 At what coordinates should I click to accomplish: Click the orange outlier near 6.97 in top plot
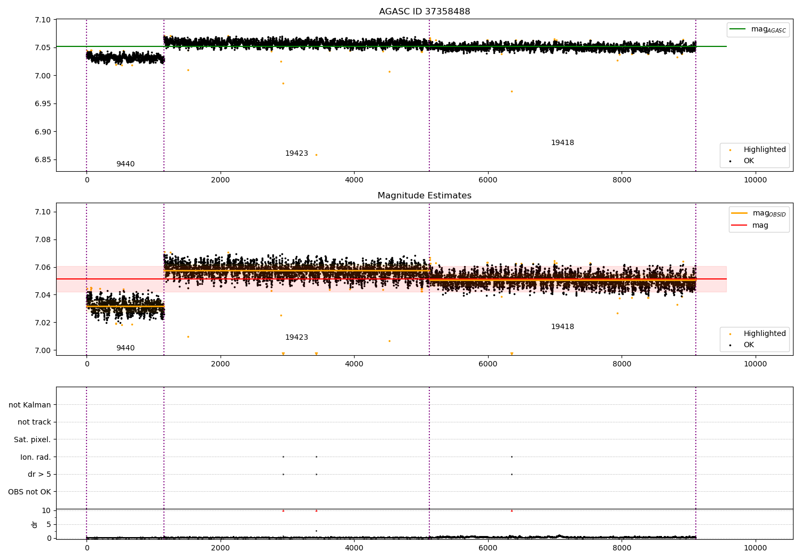512,91
